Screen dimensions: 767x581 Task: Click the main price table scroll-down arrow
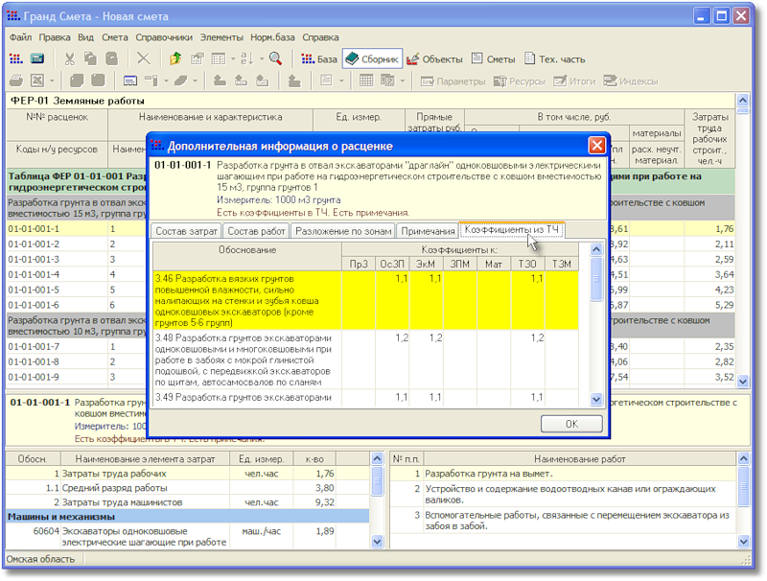[x=742, y=381]
